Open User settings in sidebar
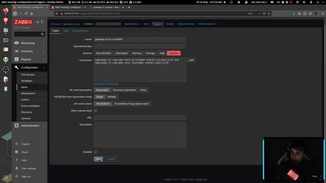This screenshot has width=326, height=183. tap(29, 168)
